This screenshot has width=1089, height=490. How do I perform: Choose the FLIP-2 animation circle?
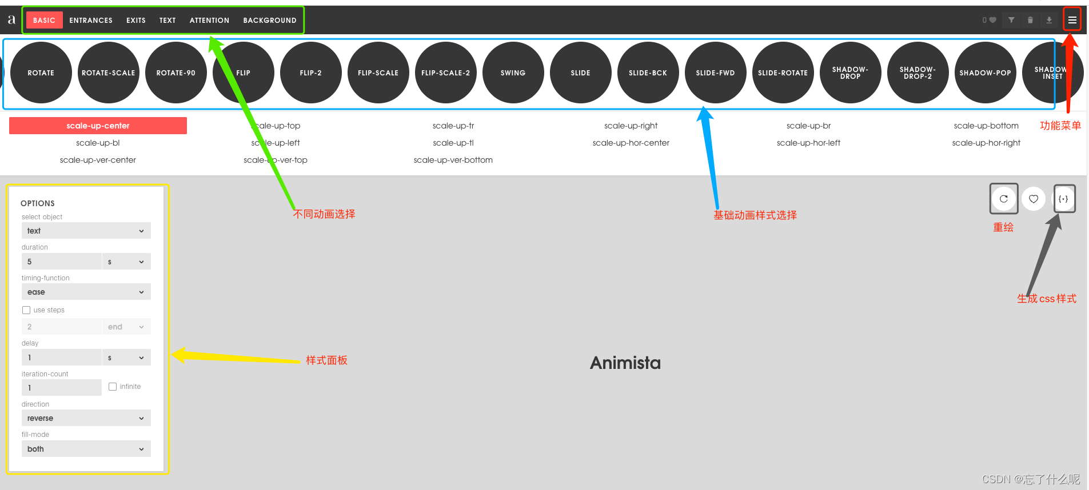click(x=311, y=73)
